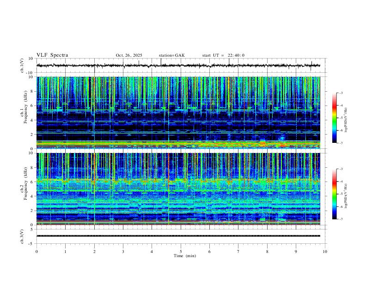Click Time axis tick label "1"
Image resolution: width=366 pixels, height=282 pixels.
[x=65, y=252]
